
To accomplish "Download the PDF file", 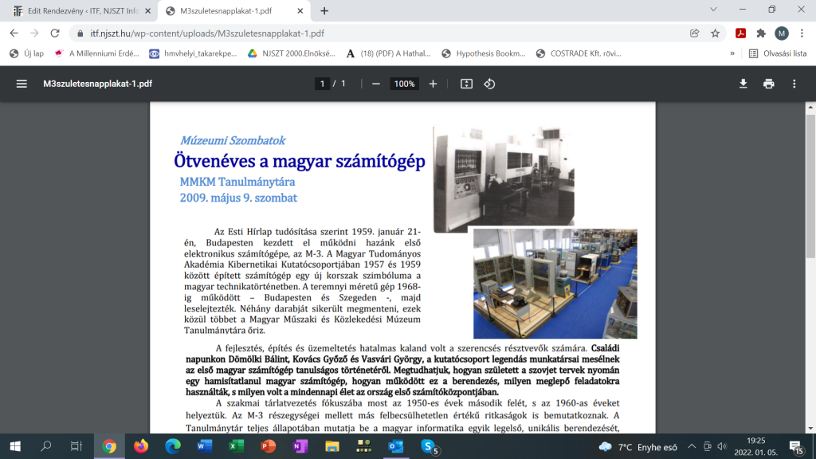I will point(743,84).
